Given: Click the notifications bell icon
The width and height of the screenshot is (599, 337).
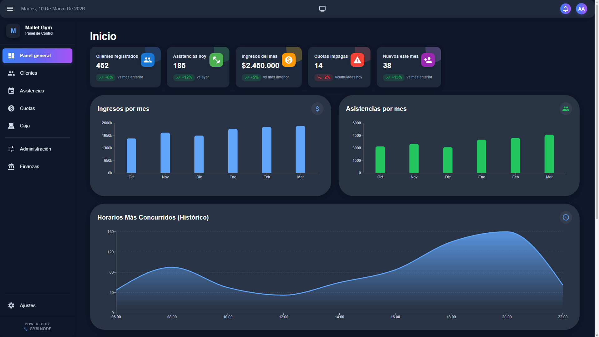Looking at the screenshot, I should [565, 9].
